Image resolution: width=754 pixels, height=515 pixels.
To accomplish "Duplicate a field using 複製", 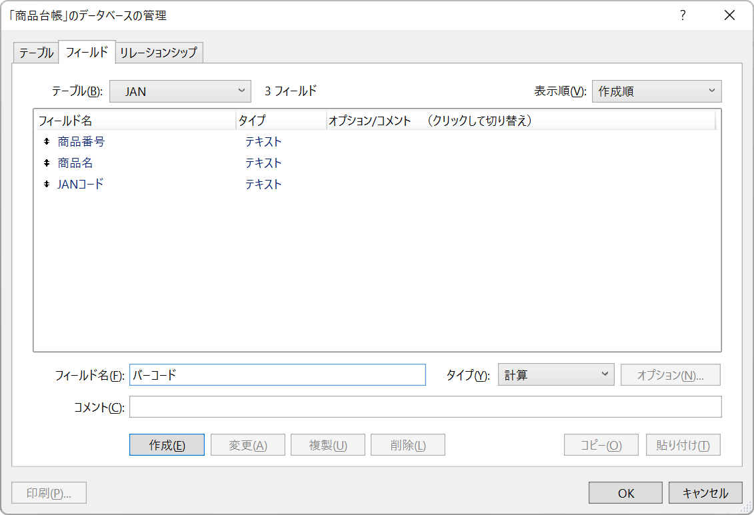I will 327,444.
